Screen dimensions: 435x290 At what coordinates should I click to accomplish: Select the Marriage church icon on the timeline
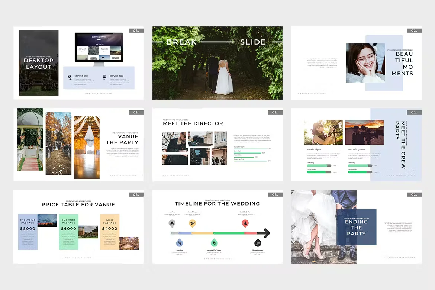pyautogui.click(x=172, y=223)
